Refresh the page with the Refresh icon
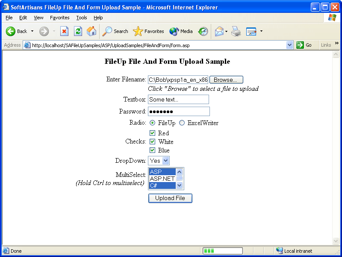Screen dimensions: 342x257 pos(78,31)
